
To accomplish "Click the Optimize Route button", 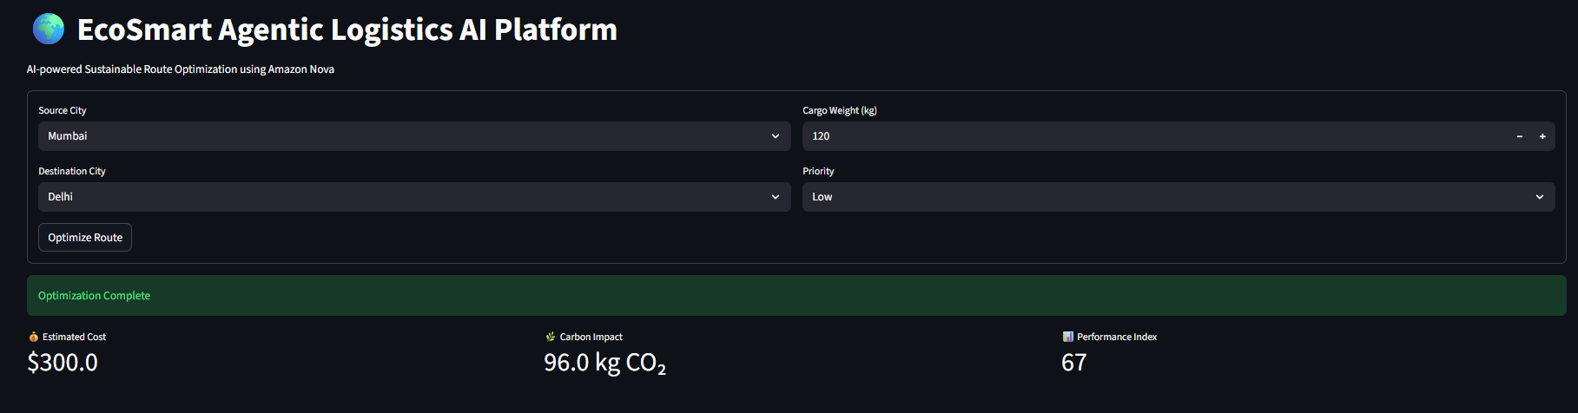I will (x=85, y=238).
